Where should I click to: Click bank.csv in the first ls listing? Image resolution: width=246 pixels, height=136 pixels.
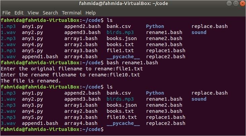(x=118, y=26)
